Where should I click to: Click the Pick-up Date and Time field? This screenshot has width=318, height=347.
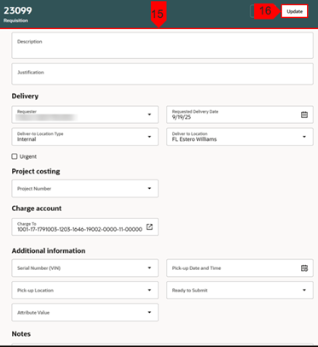(x=240, y=268)
